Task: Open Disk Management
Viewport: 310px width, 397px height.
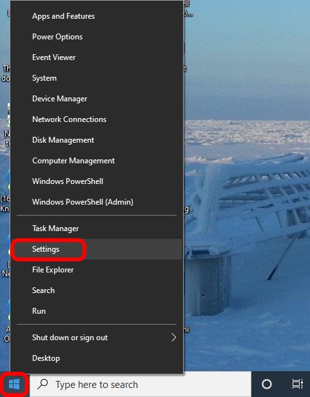Action: 97,140
